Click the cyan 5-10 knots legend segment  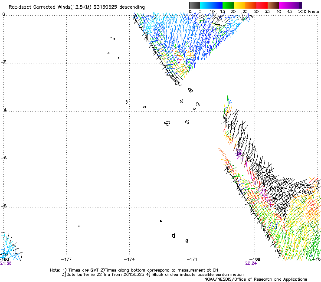pyautogui.click(x=206, y=5)
